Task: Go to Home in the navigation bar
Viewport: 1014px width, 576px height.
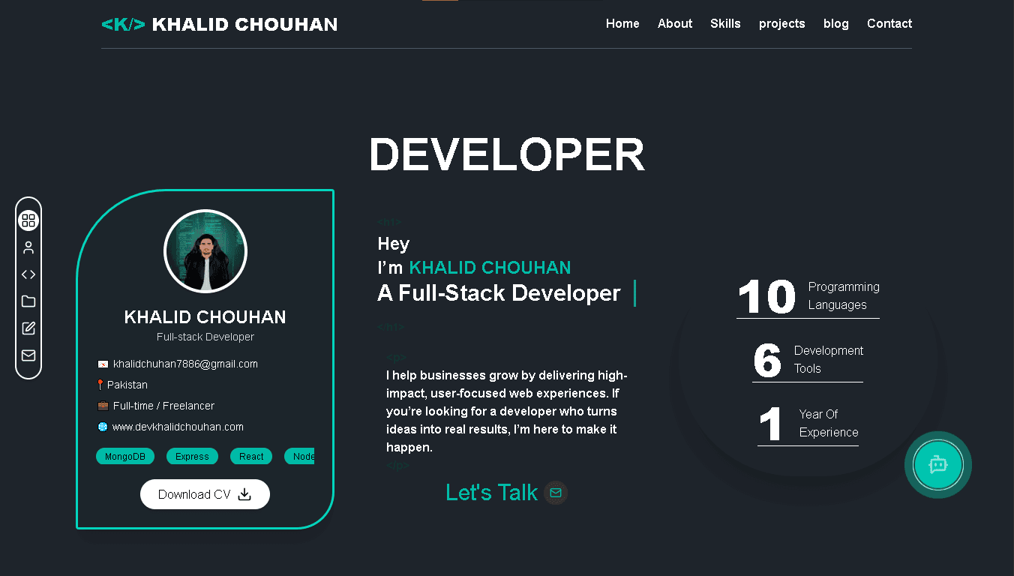Action: pos(622,24)
